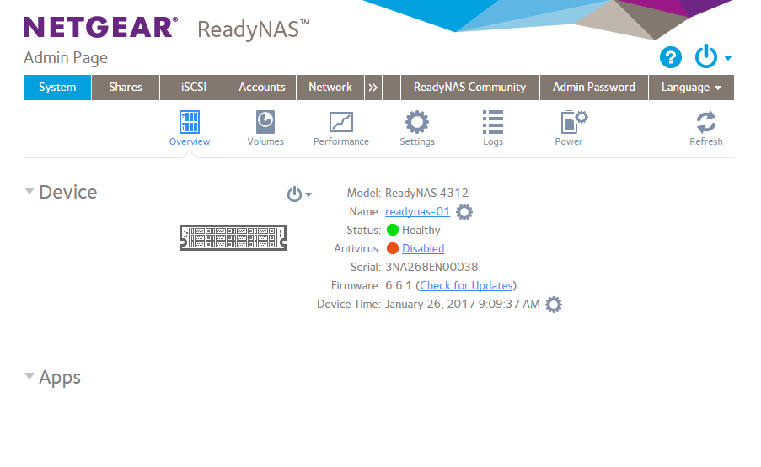Open the dropdown arrow next to top power icon

coord(728,58)
